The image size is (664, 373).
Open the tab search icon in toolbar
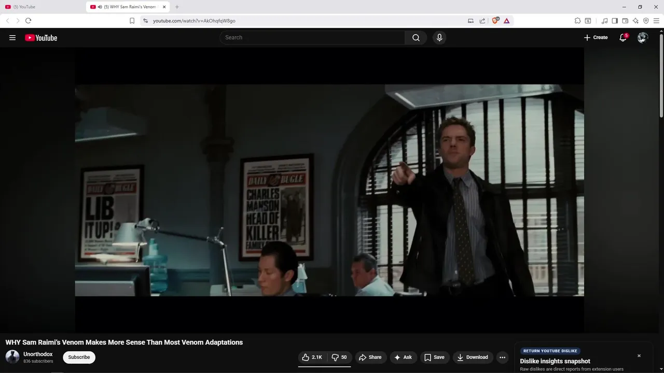coord(588,21)
